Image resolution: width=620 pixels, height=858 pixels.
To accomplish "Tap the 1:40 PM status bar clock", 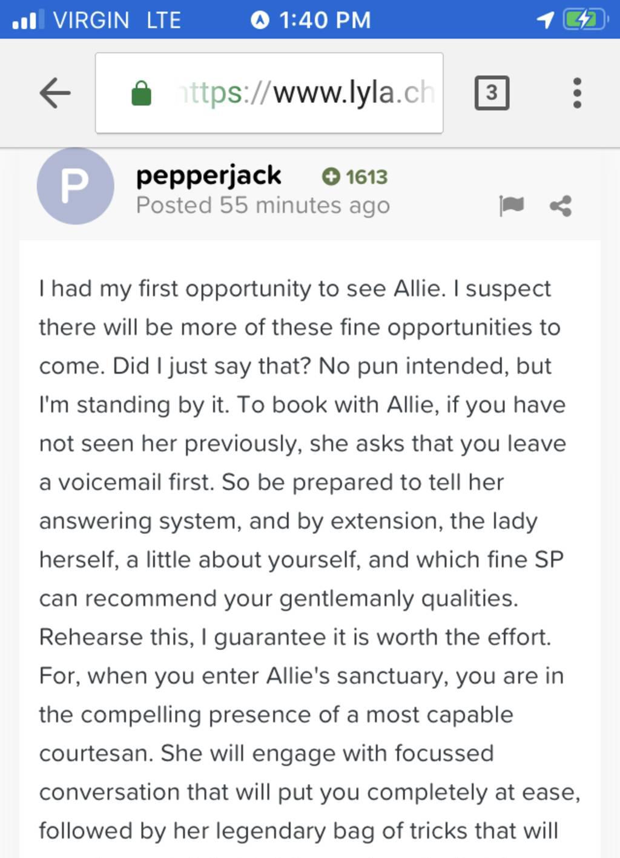I will click(x=325, y=21).
